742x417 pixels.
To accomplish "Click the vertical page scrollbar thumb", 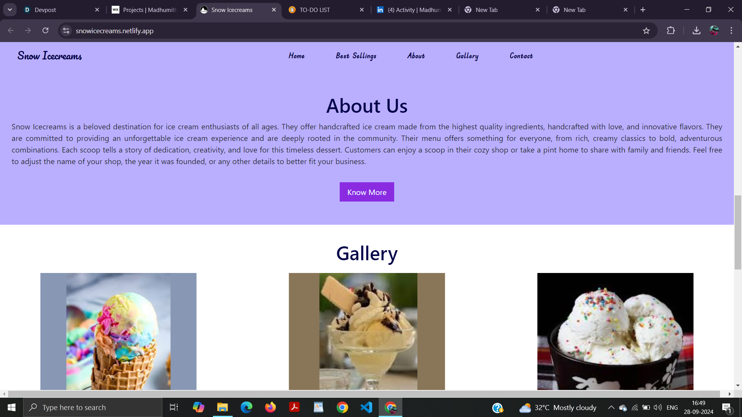I will pos(738,232).
